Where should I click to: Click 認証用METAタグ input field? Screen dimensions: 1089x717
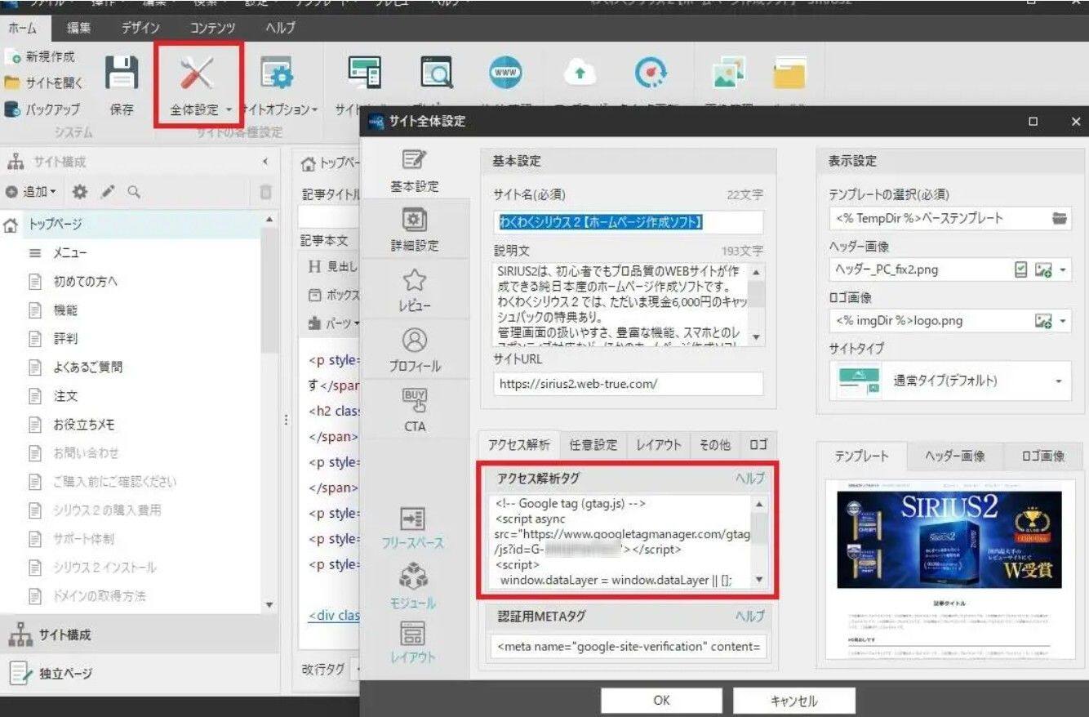tap(629, 647)
